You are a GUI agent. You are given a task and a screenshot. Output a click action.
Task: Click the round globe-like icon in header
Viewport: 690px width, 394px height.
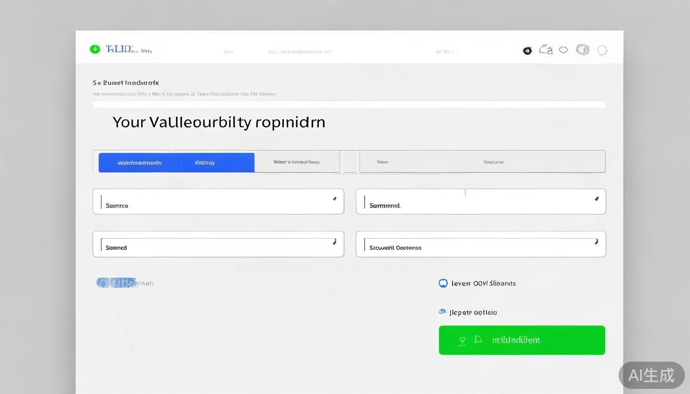point(583,50)
